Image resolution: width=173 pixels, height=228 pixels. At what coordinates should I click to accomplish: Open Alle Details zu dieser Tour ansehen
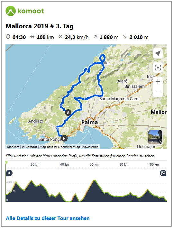point(48,218)
